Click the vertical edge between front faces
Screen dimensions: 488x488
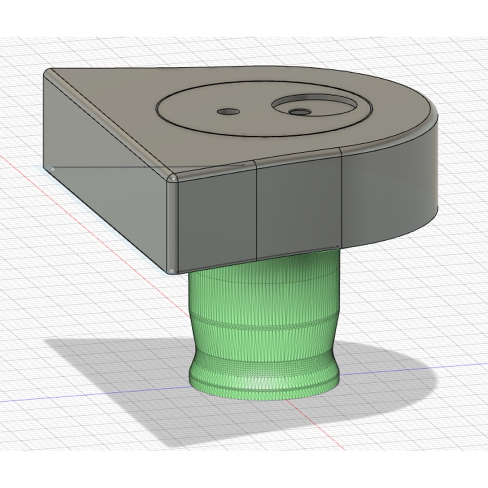click(256, 212)
